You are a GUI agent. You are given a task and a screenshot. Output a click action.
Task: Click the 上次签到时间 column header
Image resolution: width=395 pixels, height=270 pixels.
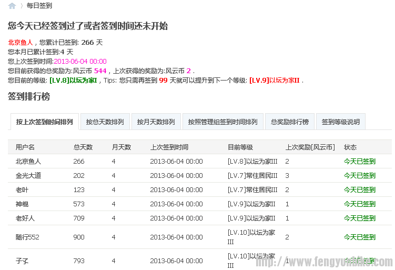click(x=169, y=147)
